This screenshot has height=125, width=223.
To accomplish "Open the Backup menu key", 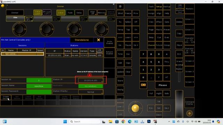I will (x=167, y=7).
